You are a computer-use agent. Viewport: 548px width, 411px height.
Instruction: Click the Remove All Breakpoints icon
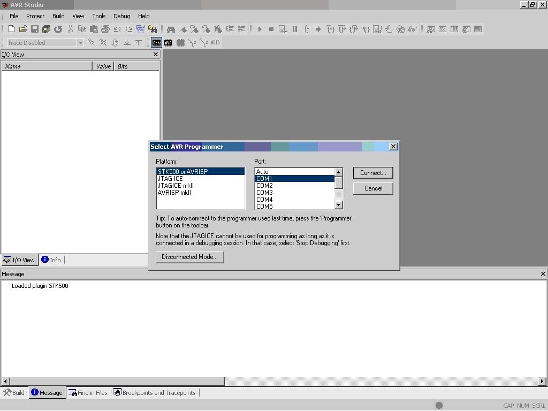[400, 29]
